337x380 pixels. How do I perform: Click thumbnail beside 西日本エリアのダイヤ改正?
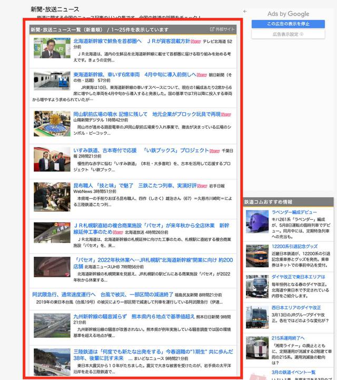[257, 317]
